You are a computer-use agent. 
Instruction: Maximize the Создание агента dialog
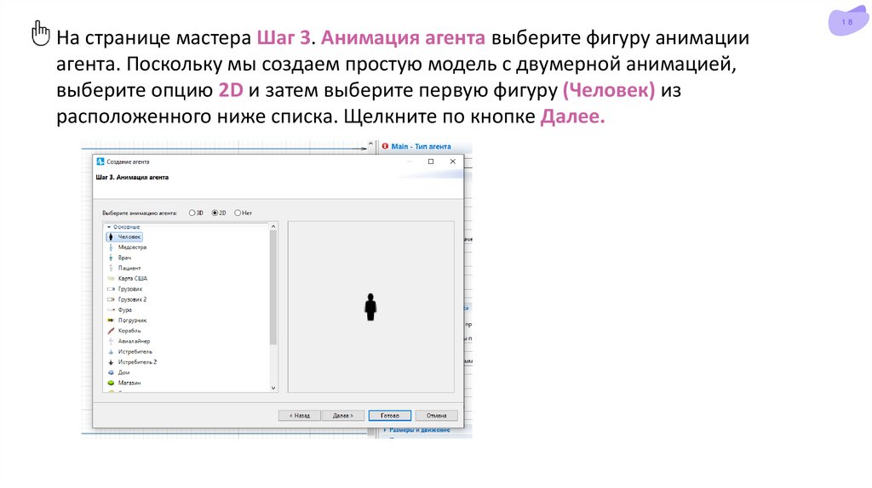[431, 162]
